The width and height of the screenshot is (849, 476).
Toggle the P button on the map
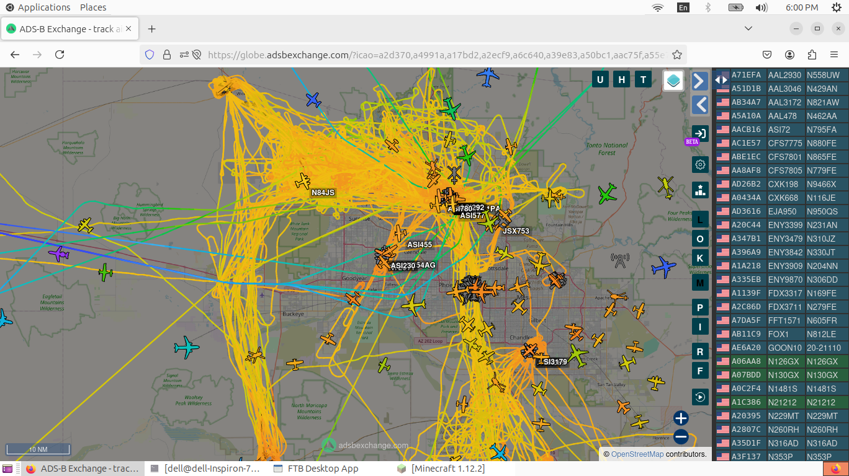pos(701,307)
